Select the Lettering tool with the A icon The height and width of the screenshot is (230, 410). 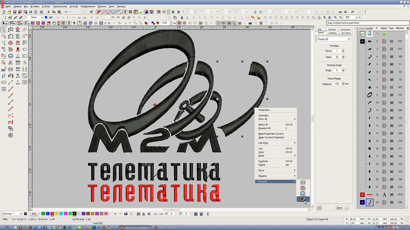click(x=11, y=62)
